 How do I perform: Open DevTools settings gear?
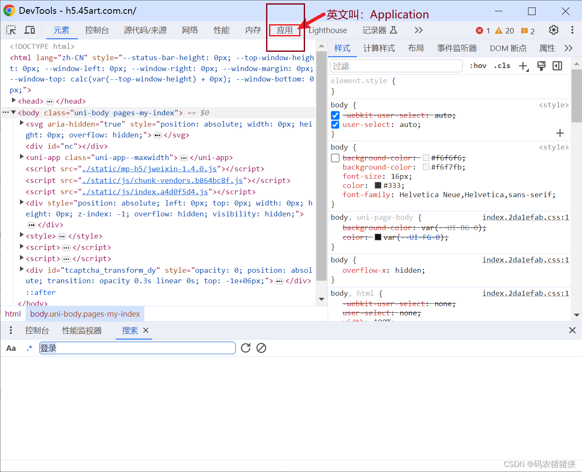tap(554, 30)
